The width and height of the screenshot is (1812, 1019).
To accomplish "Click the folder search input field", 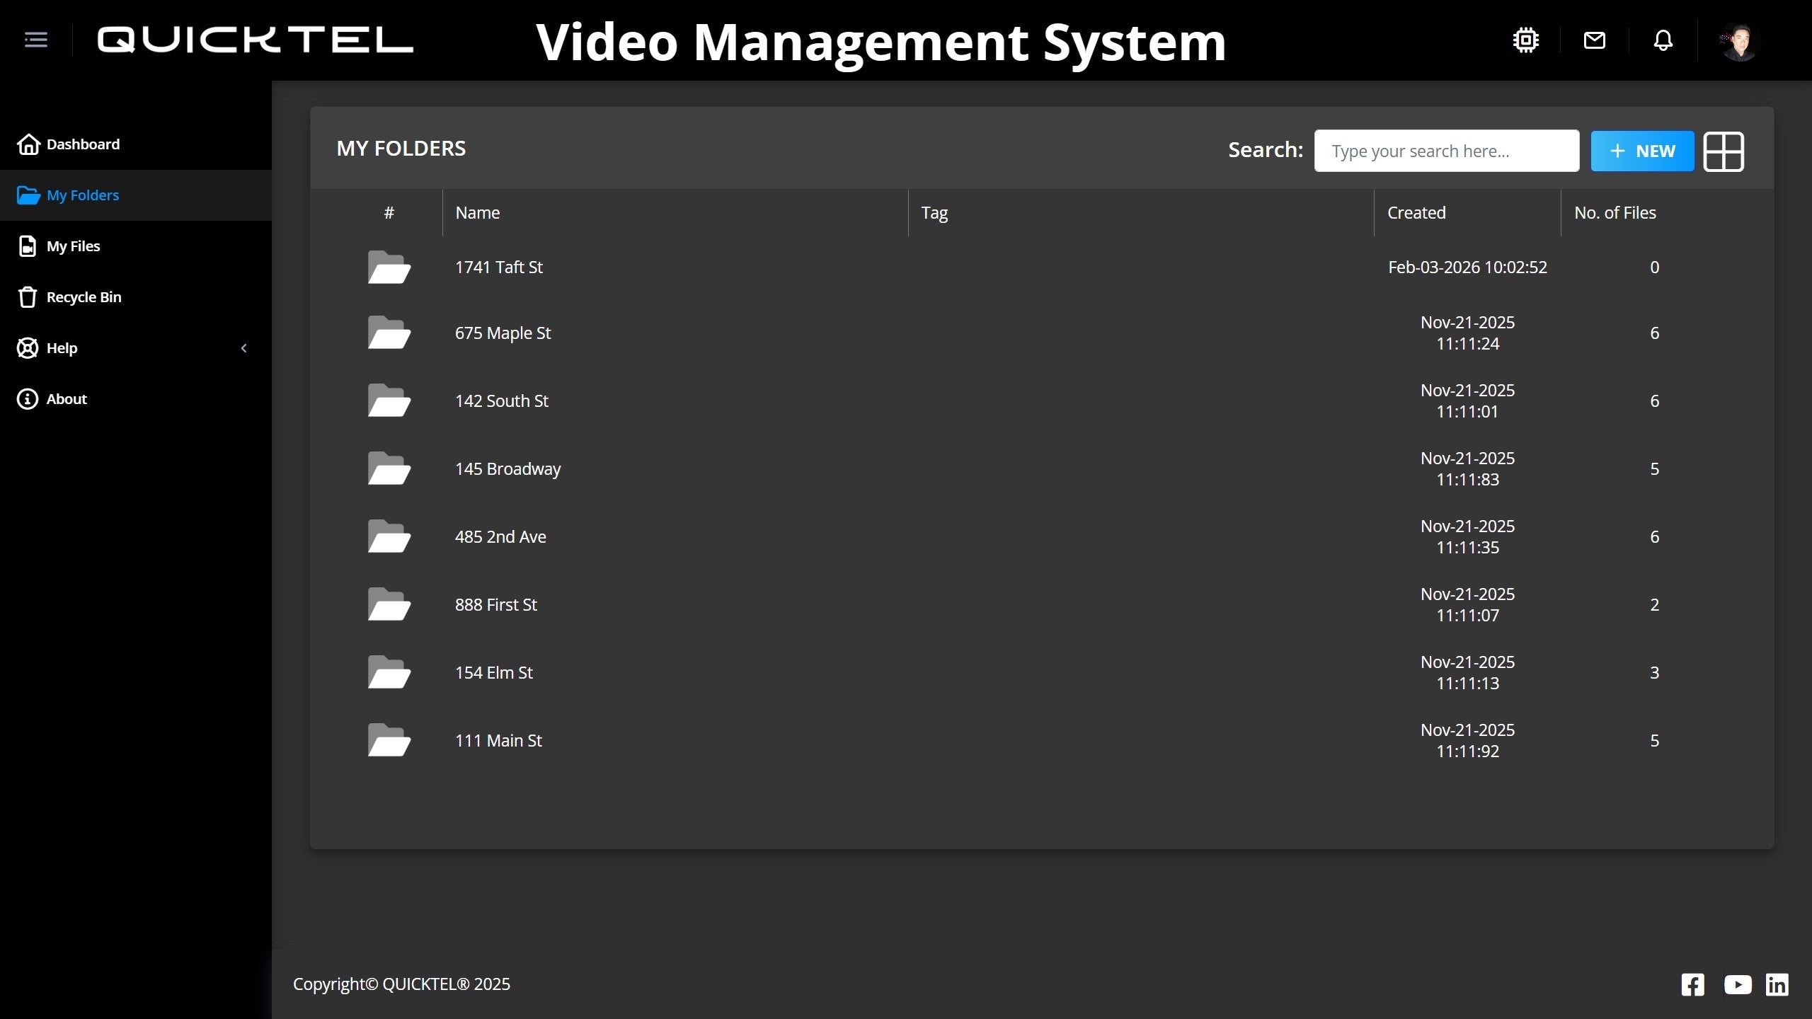I will [1446, 151].
